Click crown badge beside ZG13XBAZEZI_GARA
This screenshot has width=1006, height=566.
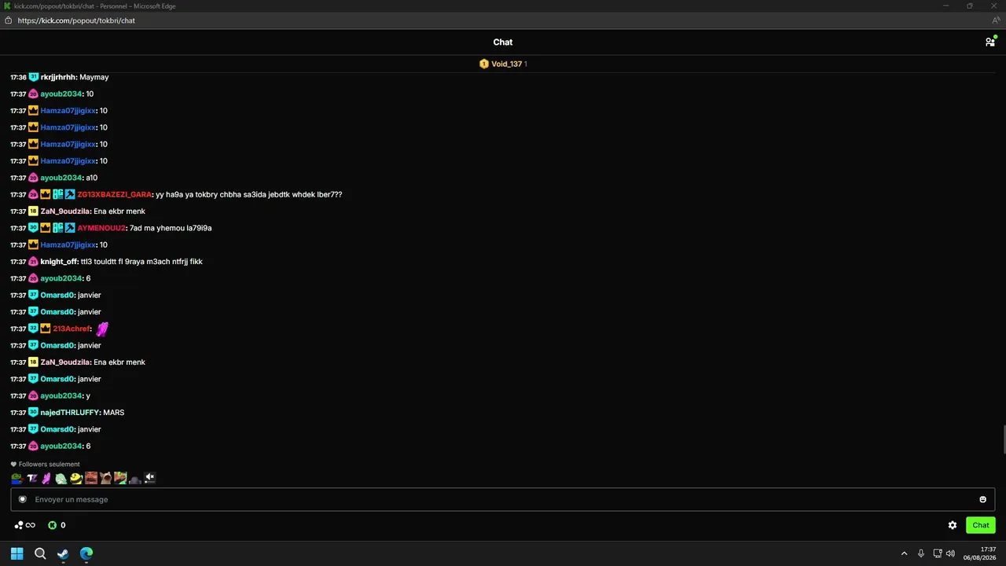[x=46, y=194]
